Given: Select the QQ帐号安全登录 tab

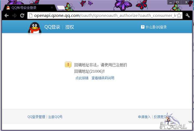Looking at the screenshot, I should coord(27,8).
